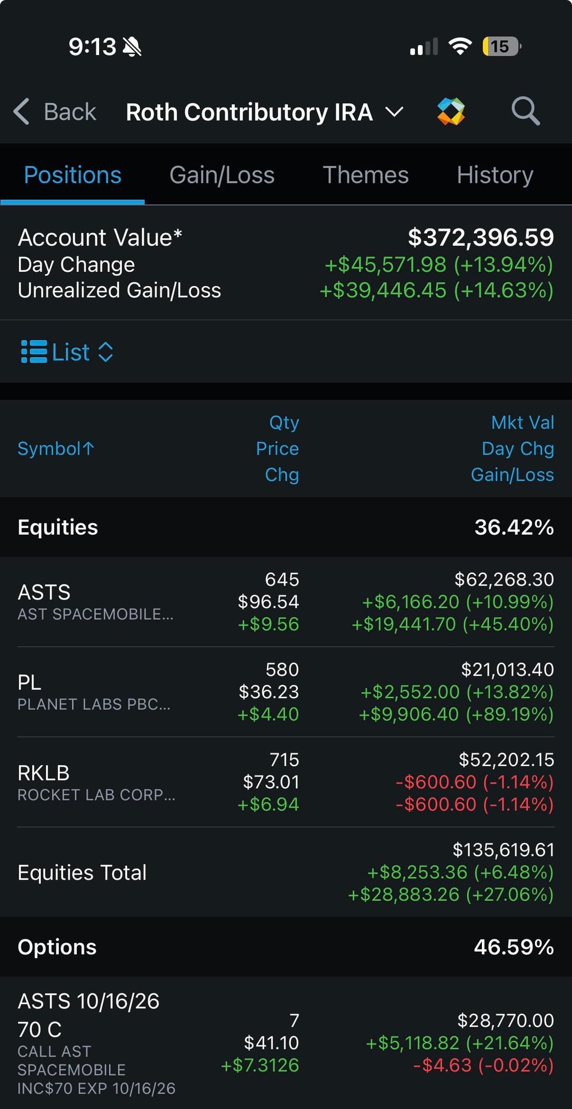Tap the cellular signal bars icon
The image size is (572, 1109).
[424, 47]
